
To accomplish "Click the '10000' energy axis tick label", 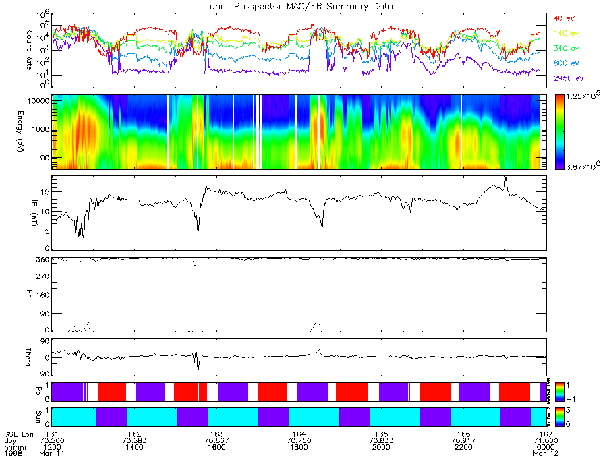I will [x=37, y=101].
